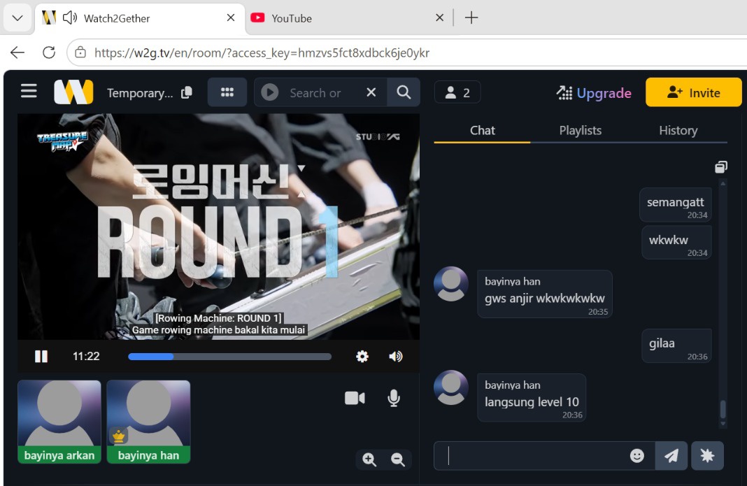This screenshot has width=747, height=486.
Task: Click the 'gws anjir wkwkwkwkw' message
Action: coord(545,294)
